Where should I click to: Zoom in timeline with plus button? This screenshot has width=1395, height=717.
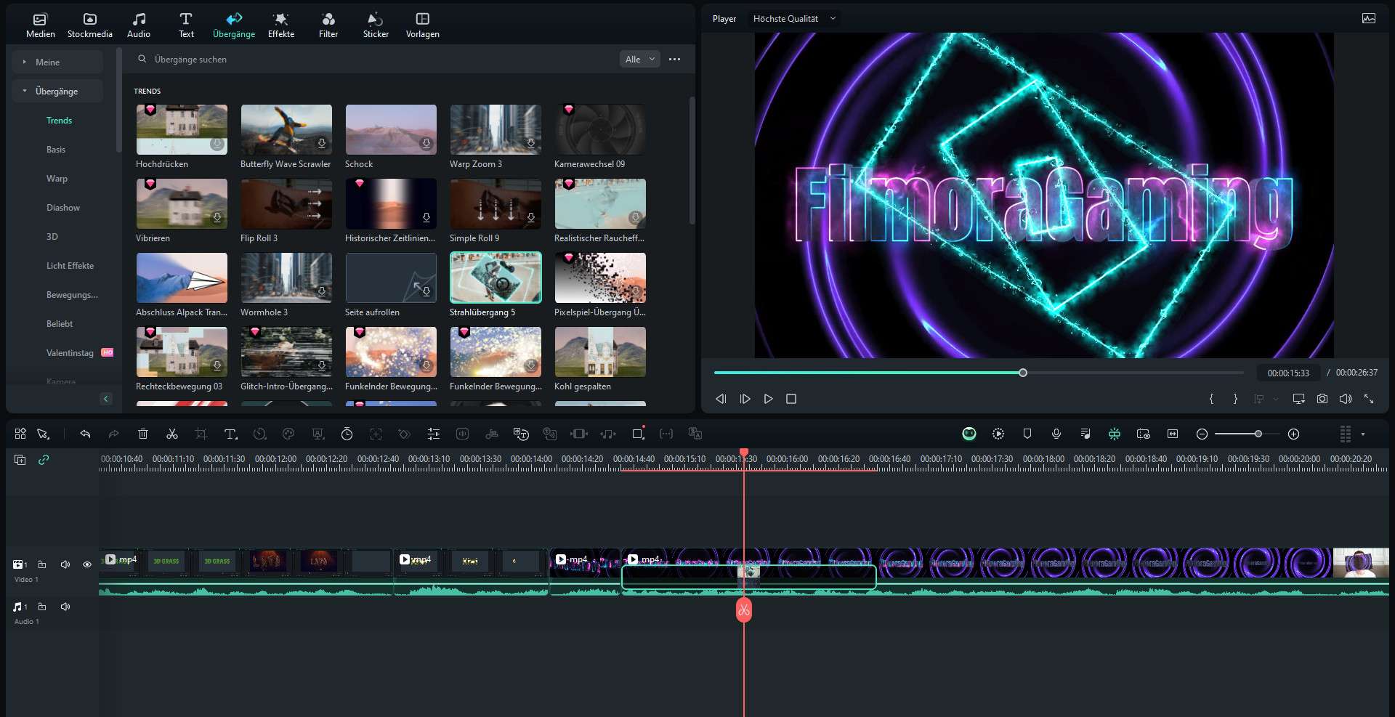[x=1293, y=434]
